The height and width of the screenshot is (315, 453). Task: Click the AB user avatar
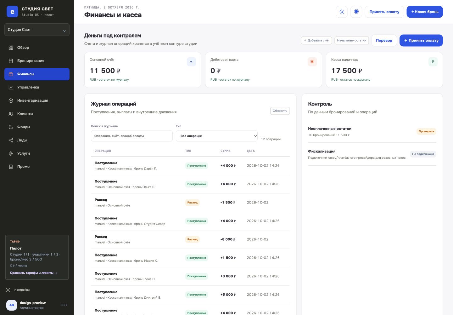(x=12, y=305)
